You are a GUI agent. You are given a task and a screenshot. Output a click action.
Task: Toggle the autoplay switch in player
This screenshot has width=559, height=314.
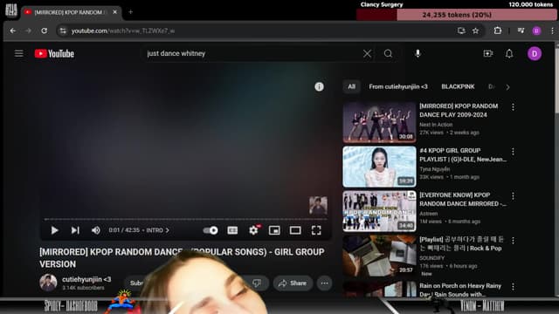pos(210,230)
